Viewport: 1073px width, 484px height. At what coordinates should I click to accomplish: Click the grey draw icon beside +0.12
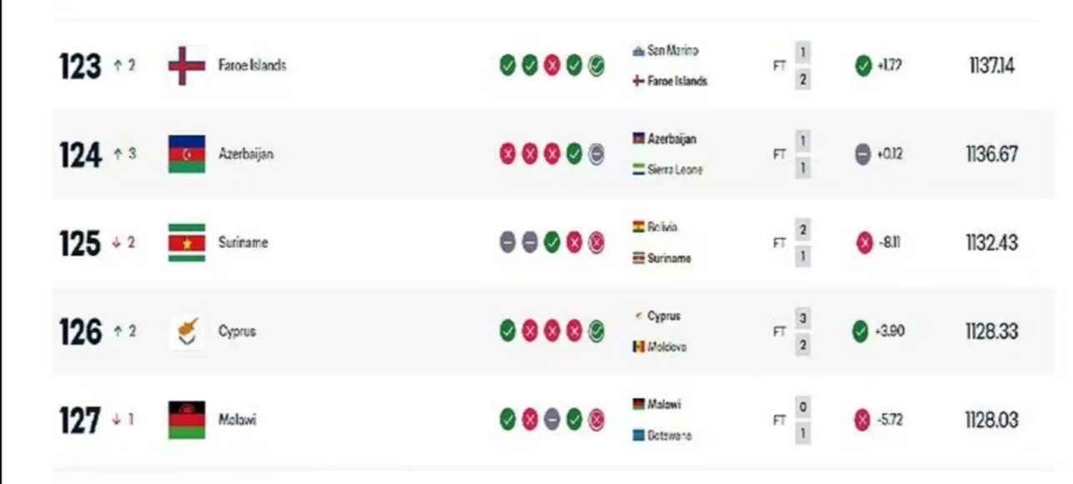coord(863,154)
